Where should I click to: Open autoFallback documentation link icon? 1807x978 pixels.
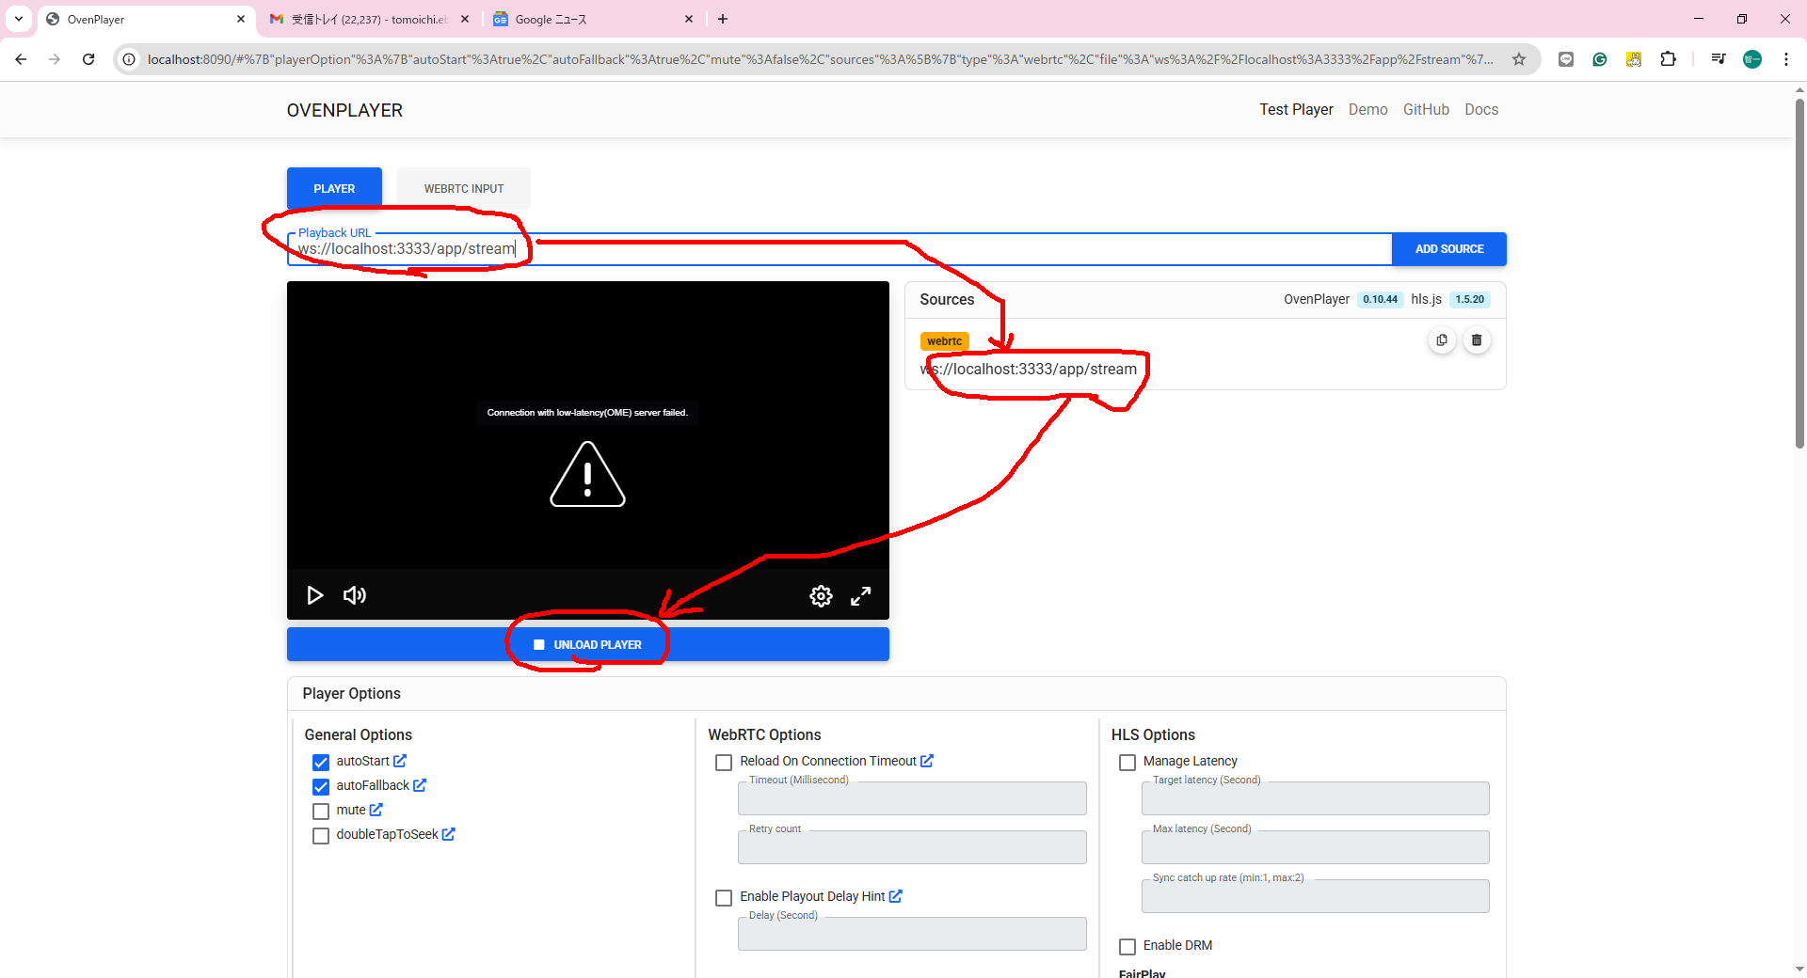[420, 785]
